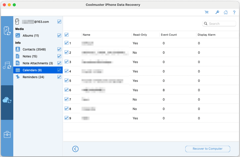The image size is (240, 157).
Task: Click the circular back arrow button
Action: tap(75, 149)
